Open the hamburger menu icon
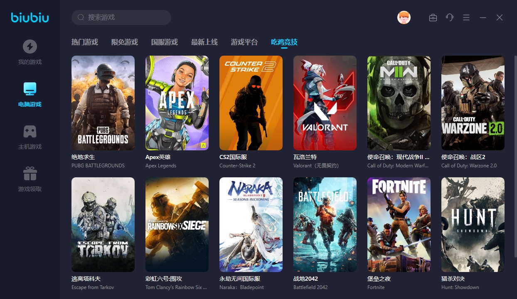 [x=466, y=17]
